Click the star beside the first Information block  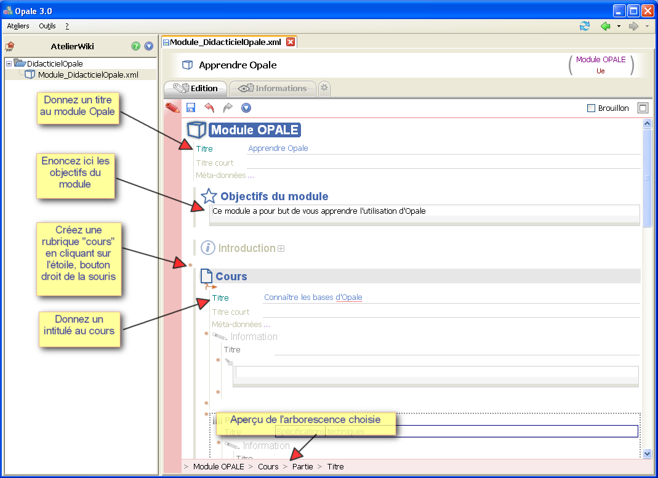pyautogui.click(x=206, y=334)
